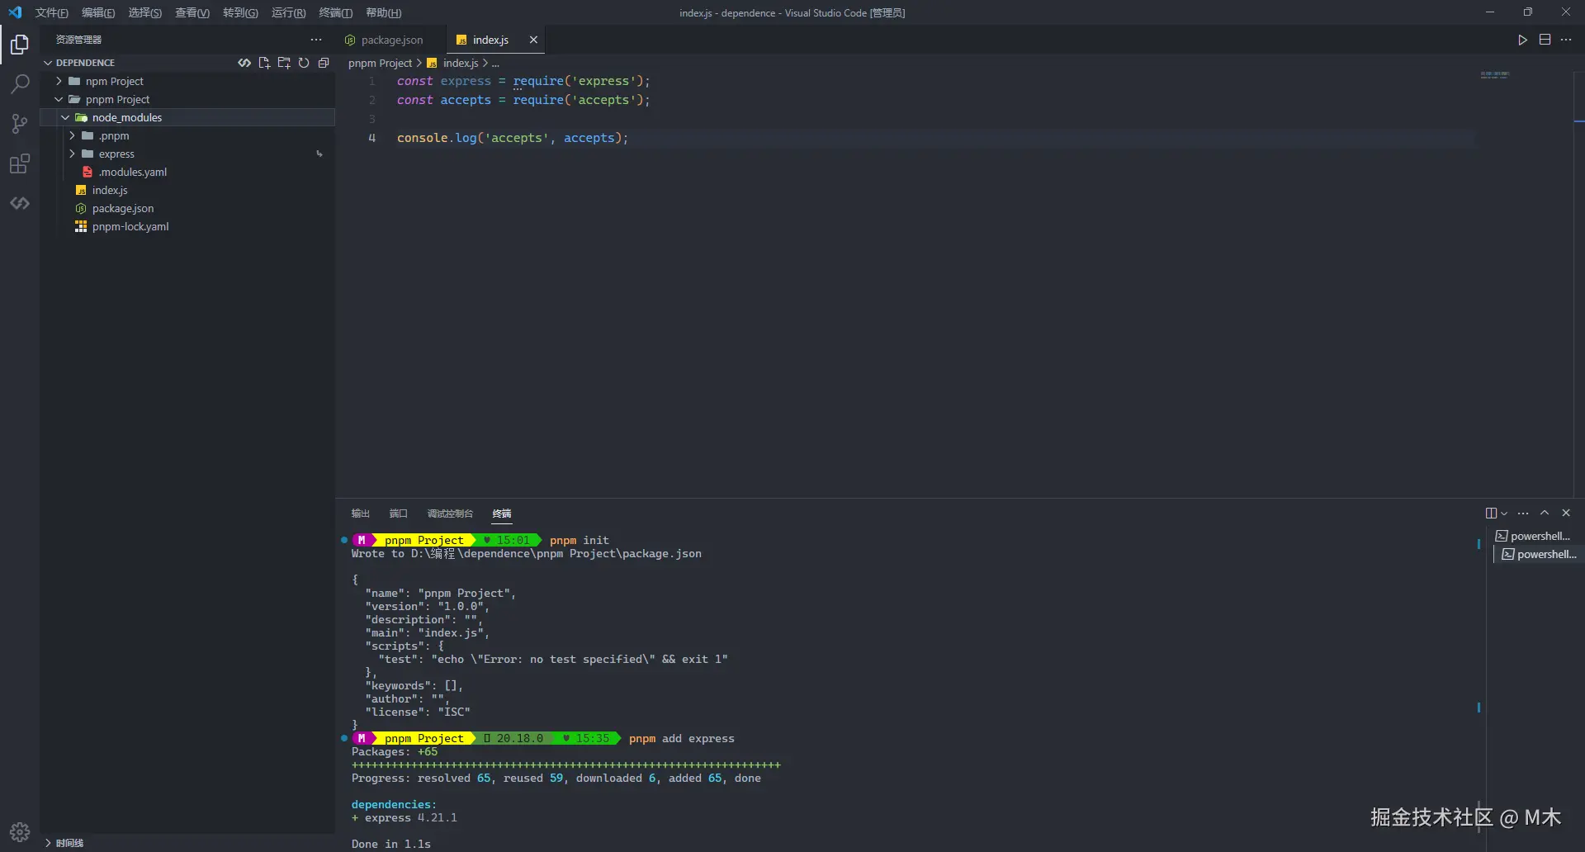This screenshot has width=1585, height=852.
Task: Open the Search view in activity bar
Action: click(x=20, y=84)
